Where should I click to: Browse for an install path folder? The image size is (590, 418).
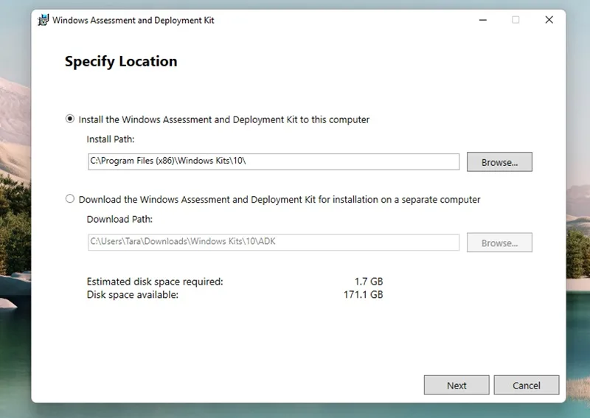click(499, 161)
